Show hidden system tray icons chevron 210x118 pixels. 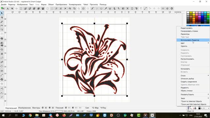tap(180, 115)
